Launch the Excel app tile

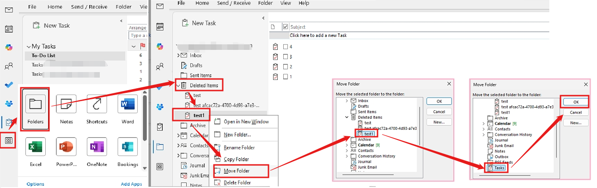pos(36,152)
